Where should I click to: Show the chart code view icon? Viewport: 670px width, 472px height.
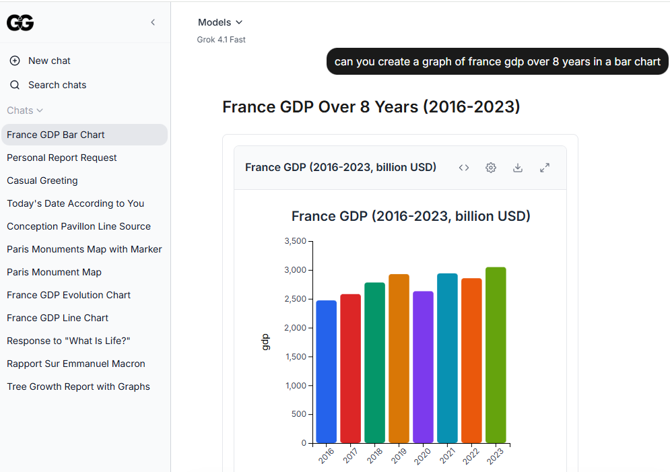point(464,168)
